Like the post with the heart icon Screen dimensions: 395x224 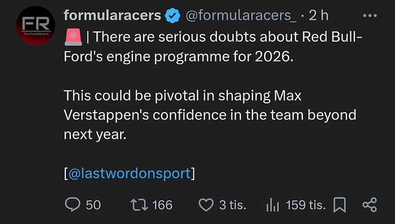206,205
